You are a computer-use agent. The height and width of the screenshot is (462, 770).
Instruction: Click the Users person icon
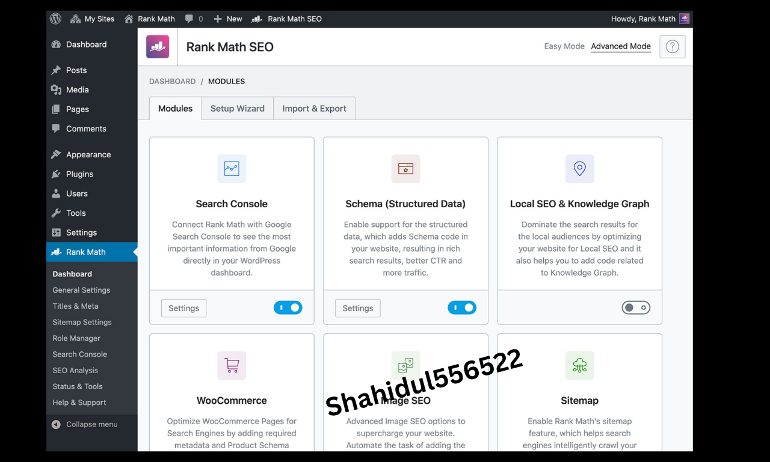[57, 193]
